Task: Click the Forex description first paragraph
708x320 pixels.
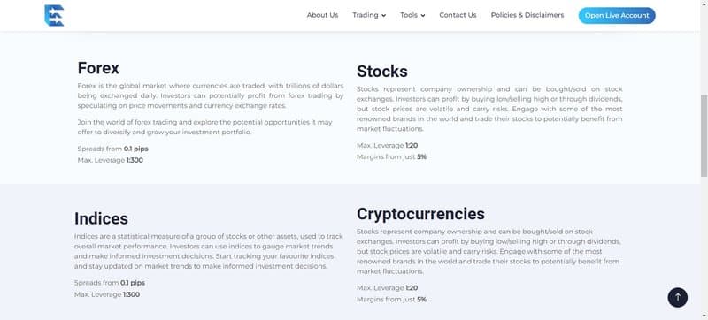Action: (211, 95)
